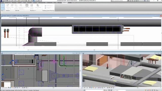Switch to the Annotate ribbon tab
This screenshot has width=162, height=91.
(30, 3)
